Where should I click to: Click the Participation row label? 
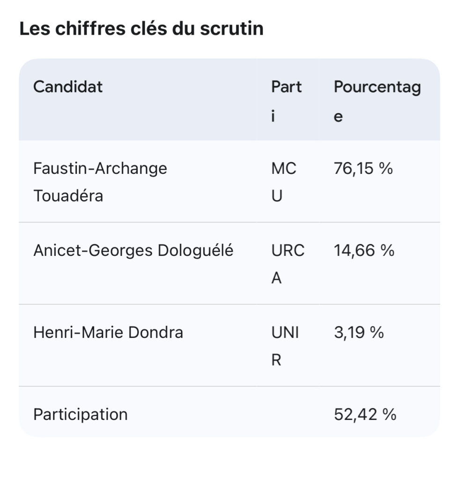point(80,414)
